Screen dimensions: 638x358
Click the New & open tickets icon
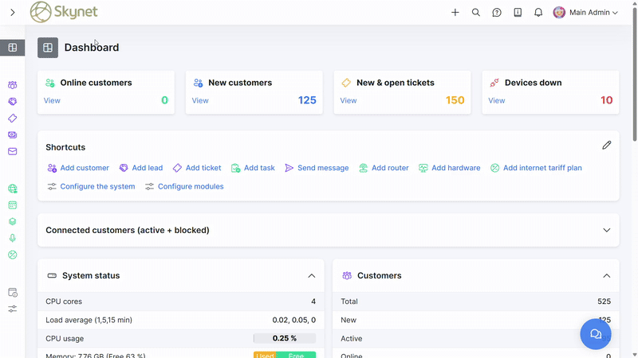tap(346, 83)
